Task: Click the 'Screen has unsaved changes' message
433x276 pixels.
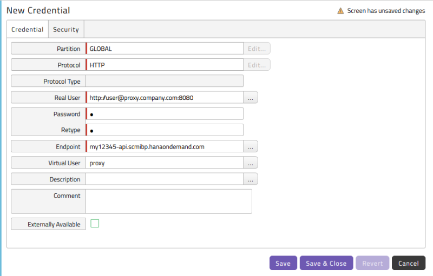Action: [386, 11]
